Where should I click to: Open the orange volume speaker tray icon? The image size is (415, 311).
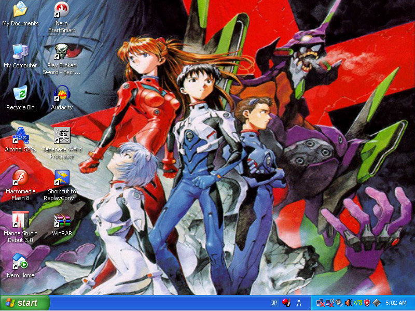coord(348,303)
